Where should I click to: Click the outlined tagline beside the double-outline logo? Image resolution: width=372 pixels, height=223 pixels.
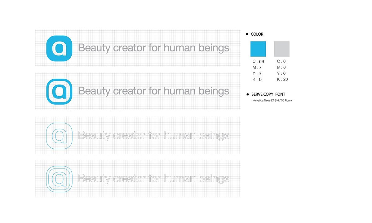click(x=153, y=179)
